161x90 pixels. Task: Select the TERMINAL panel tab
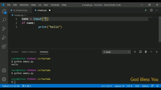[x=44, y=52]
